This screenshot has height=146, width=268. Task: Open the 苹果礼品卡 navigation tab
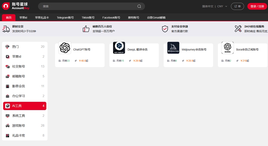pyautogui.click(x=42, y=18)
